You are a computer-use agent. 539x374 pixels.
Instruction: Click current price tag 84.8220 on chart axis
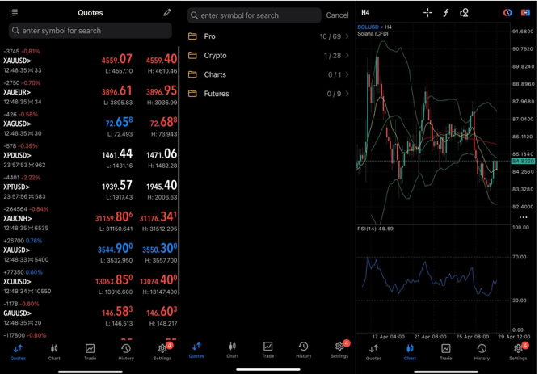click(x=523, y=162)
